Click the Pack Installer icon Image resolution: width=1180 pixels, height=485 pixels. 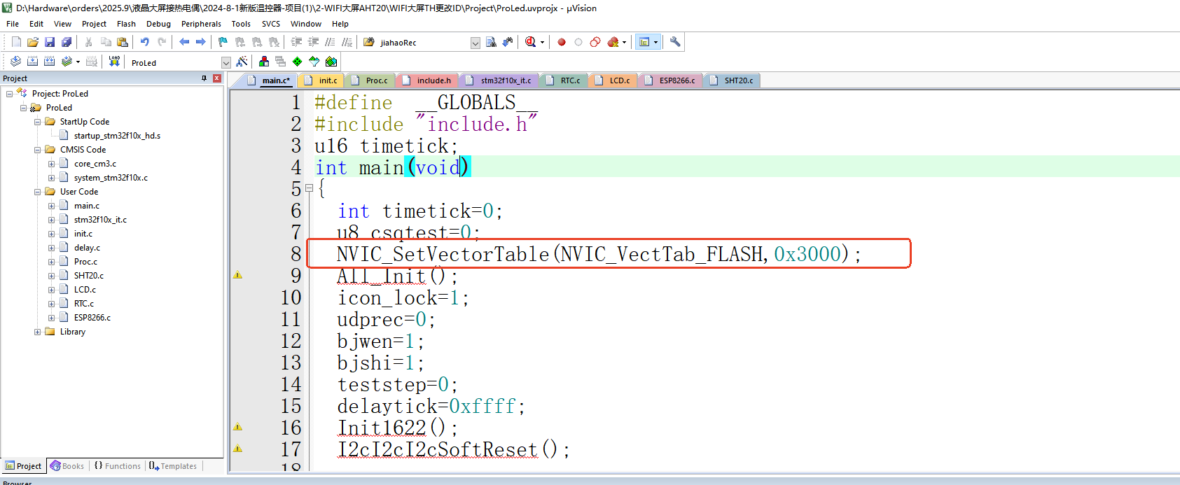pyautogui.click(x=331, y=62)
